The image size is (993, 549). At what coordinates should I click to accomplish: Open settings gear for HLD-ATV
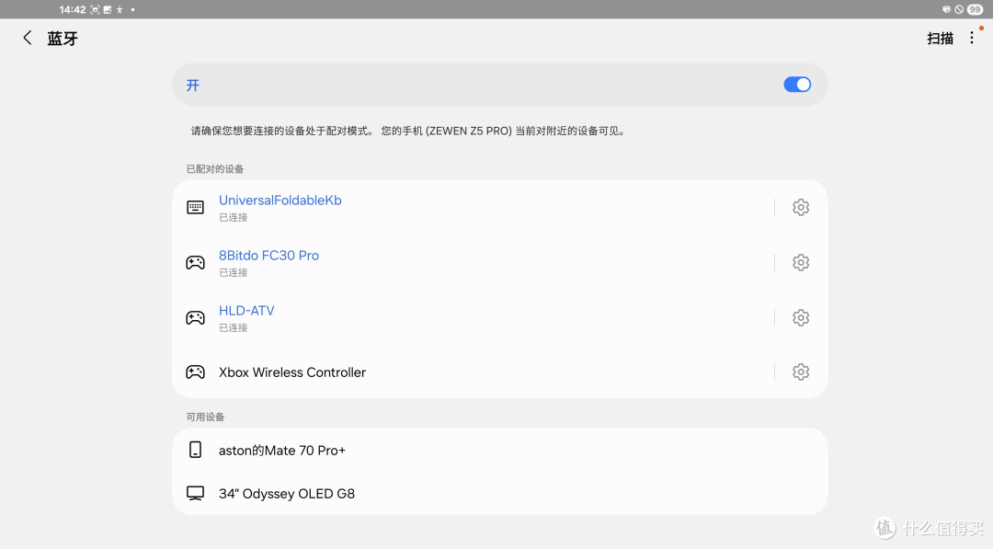801,317
